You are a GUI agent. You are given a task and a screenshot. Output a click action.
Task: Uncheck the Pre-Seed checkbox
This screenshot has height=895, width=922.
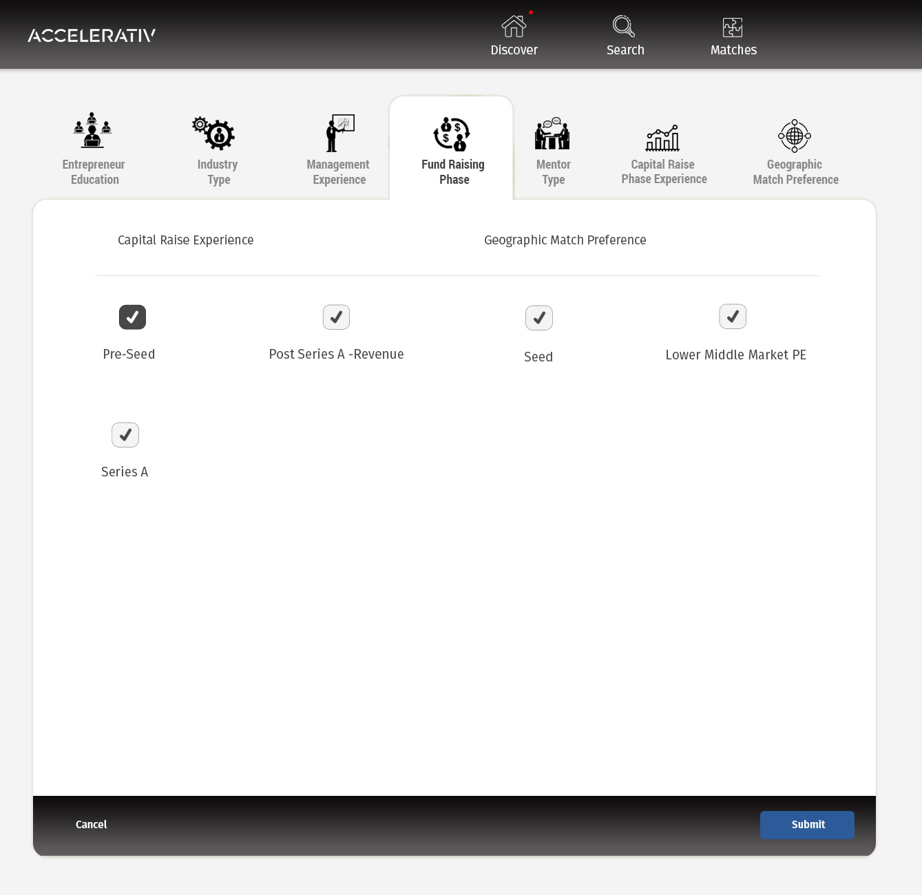[132, 317]
